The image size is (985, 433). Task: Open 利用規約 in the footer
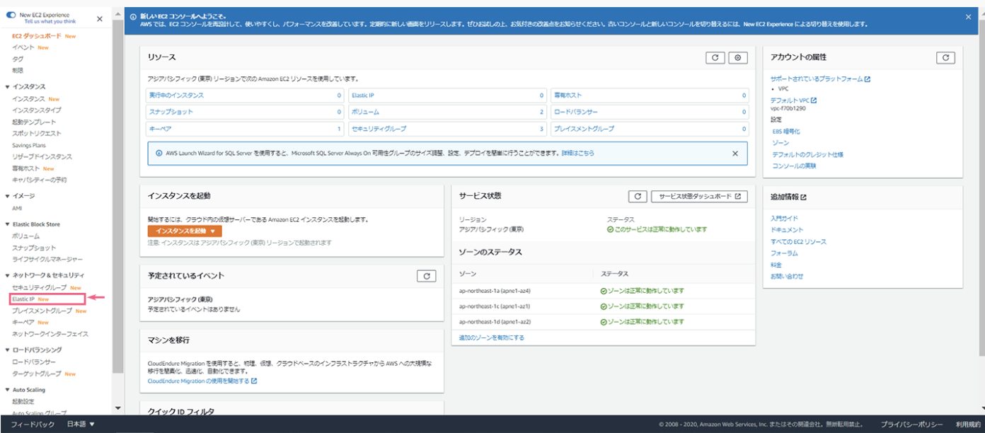pos(967,425)
